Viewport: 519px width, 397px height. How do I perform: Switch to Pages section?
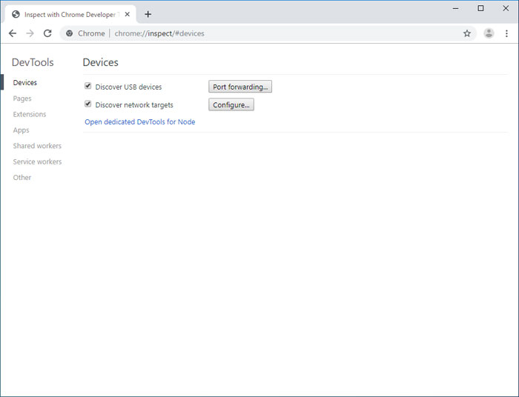click(x=22, y=99)
